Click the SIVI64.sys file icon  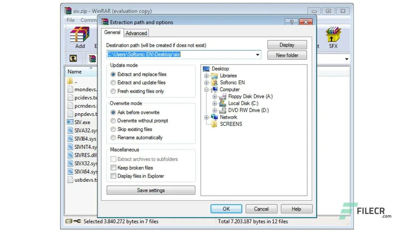tap(70, 139)
